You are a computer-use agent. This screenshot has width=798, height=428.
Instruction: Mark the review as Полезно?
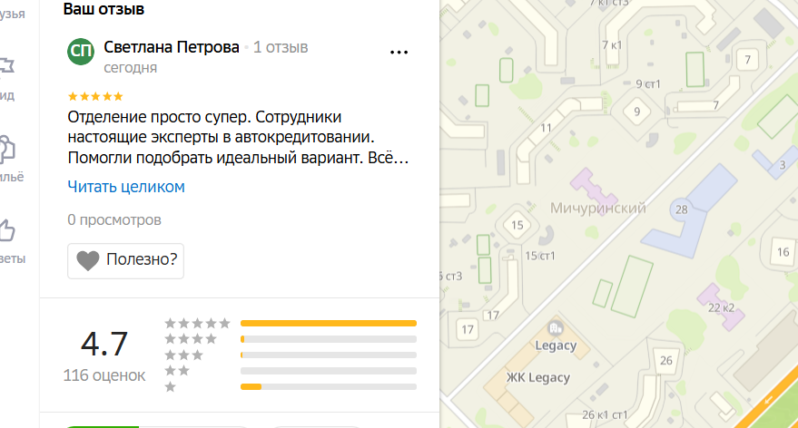[x=125, y=261]
